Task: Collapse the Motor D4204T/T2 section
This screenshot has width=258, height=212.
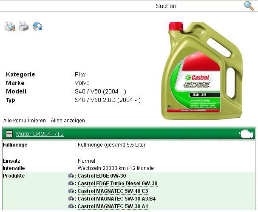Action: (x=9, y=134)
